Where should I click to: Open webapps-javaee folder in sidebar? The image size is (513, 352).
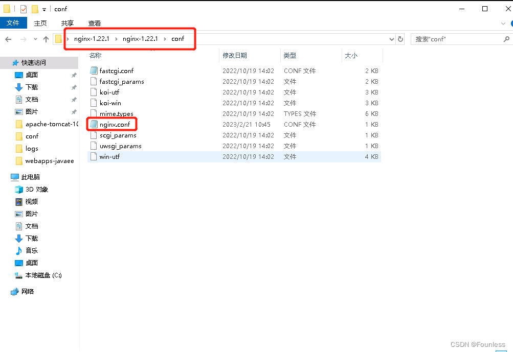(50, 161)
